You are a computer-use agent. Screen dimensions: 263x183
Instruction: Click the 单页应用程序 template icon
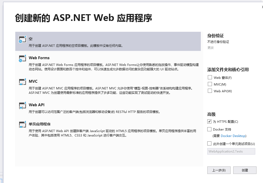click(23, 124)
